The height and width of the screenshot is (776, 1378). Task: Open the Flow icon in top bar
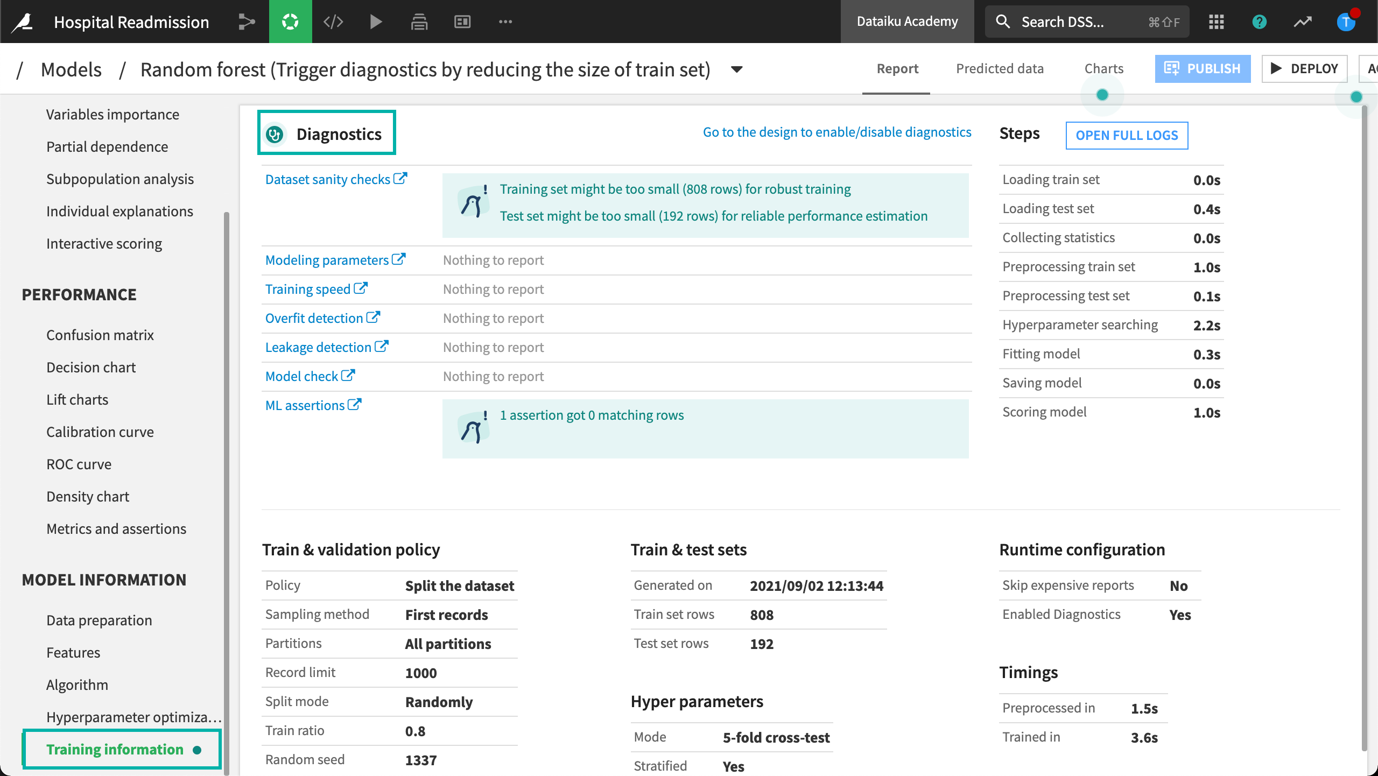(247, 22)
